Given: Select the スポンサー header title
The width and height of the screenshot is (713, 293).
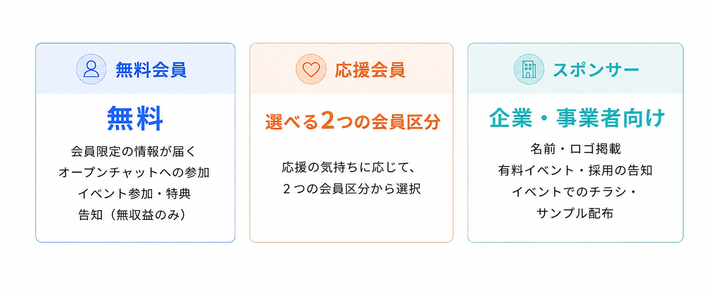Looking at the screenshot, I should tap(596, 70).
